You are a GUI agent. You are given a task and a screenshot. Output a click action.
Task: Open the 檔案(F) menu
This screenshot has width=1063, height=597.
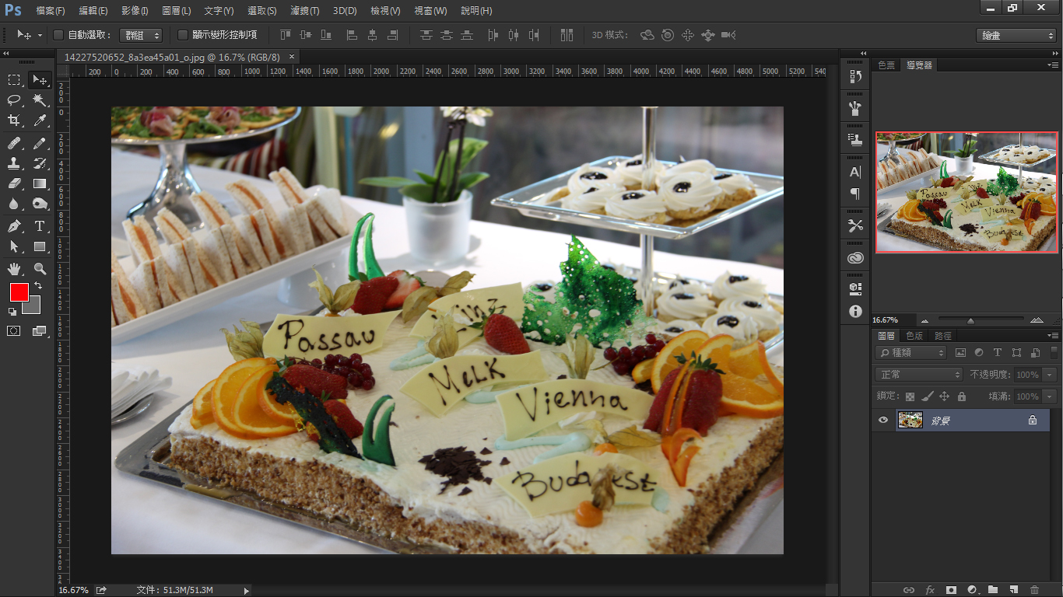(x=50, y=11)
